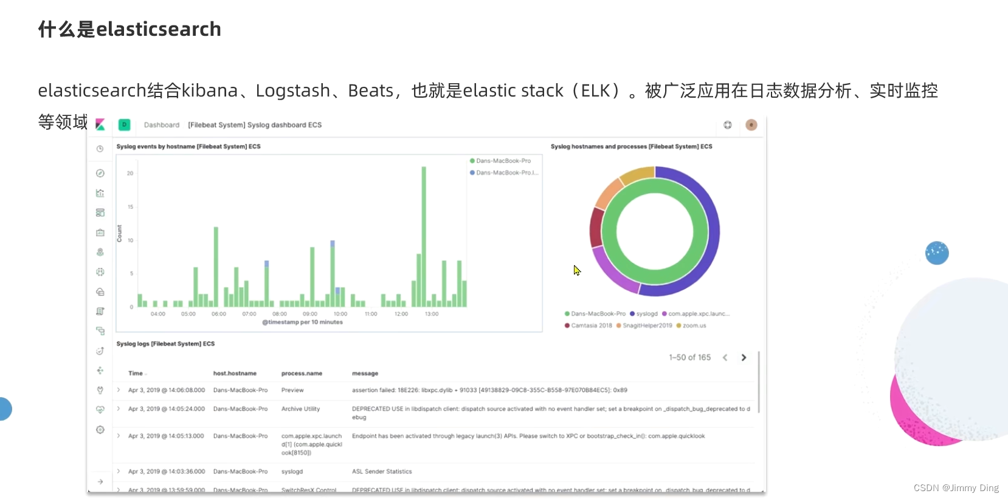This screenshot has height=499, width=1008.
Task: Open the help menu icon in header
Action: (x=728, y=124)
